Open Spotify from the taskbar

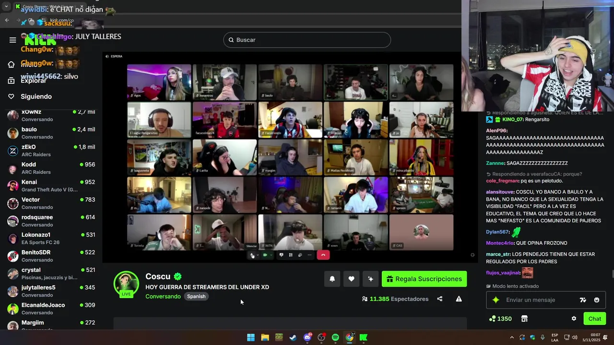pyautogui.click(x=335, y=337)
